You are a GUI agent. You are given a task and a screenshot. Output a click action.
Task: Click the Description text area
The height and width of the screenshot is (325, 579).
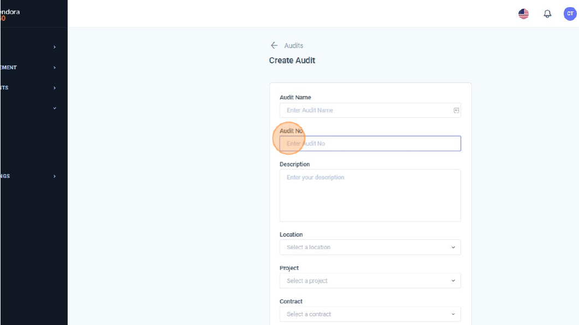(x=370, y=195)
